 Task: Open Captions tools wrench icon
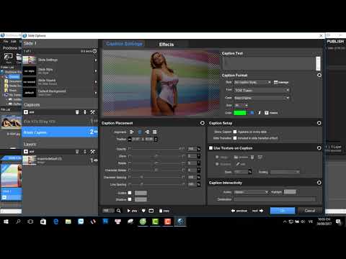point(92,112)
